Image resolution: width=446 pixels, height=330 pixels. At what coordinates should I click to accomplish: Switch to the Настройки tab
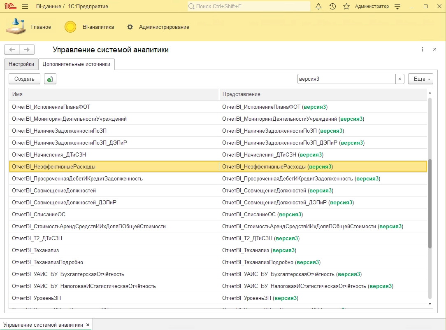point(21,64)
